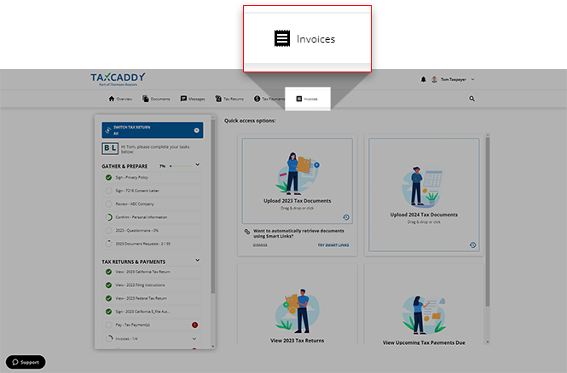Go to TaxCaddy logo home

click(118, 79)
